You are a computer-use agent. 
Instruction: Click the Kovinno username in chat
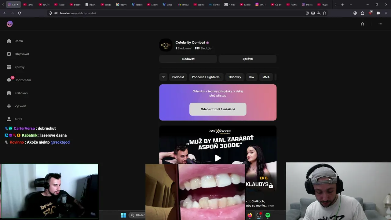coord(17,142)
